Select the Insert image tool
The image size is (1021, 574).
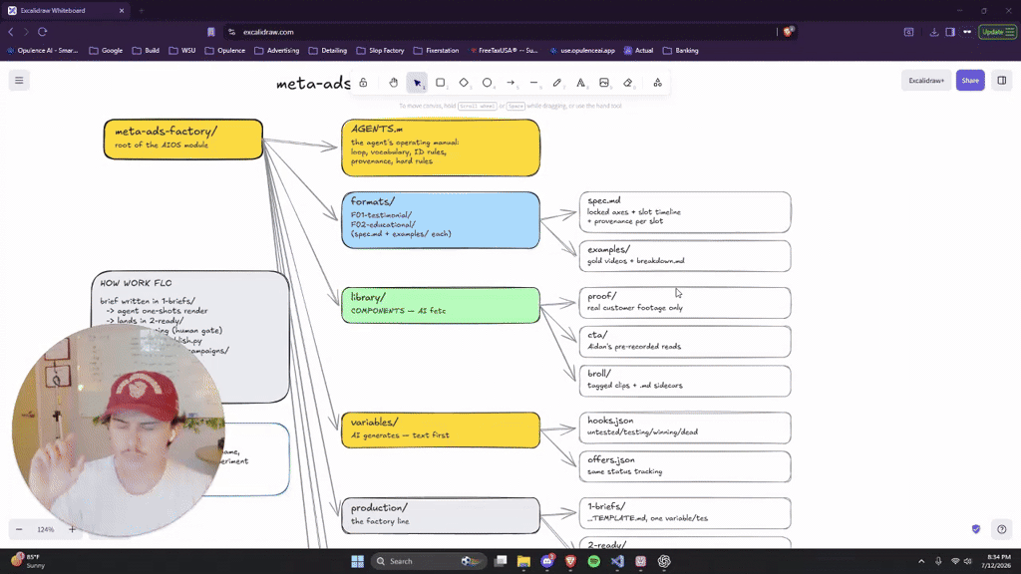(604, 83)
